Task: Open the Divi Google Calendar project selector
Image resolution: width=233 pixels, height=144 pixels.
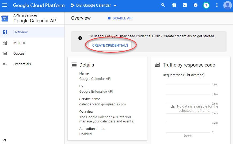Action: tap(94, 6)
